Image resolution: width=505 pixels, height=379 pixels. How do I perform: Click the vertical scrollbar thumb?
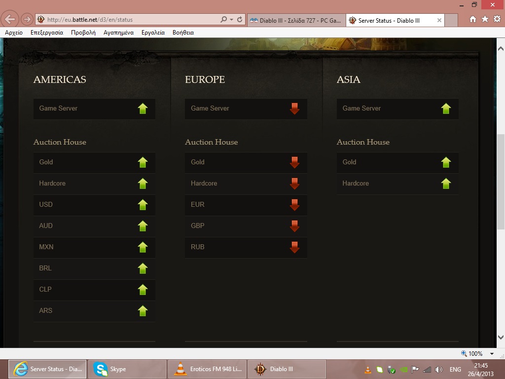point(501,182)
